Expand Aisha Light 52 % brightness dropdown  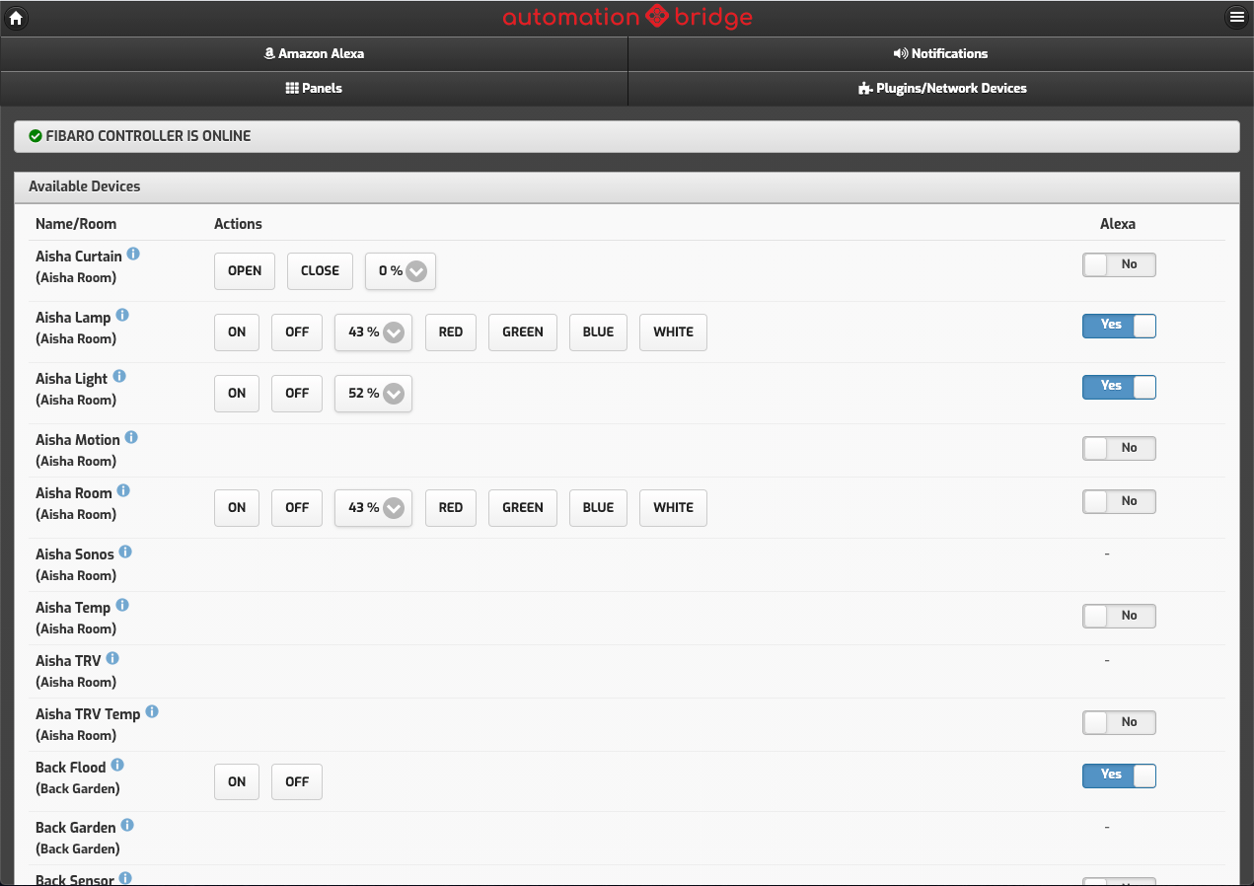373,394
